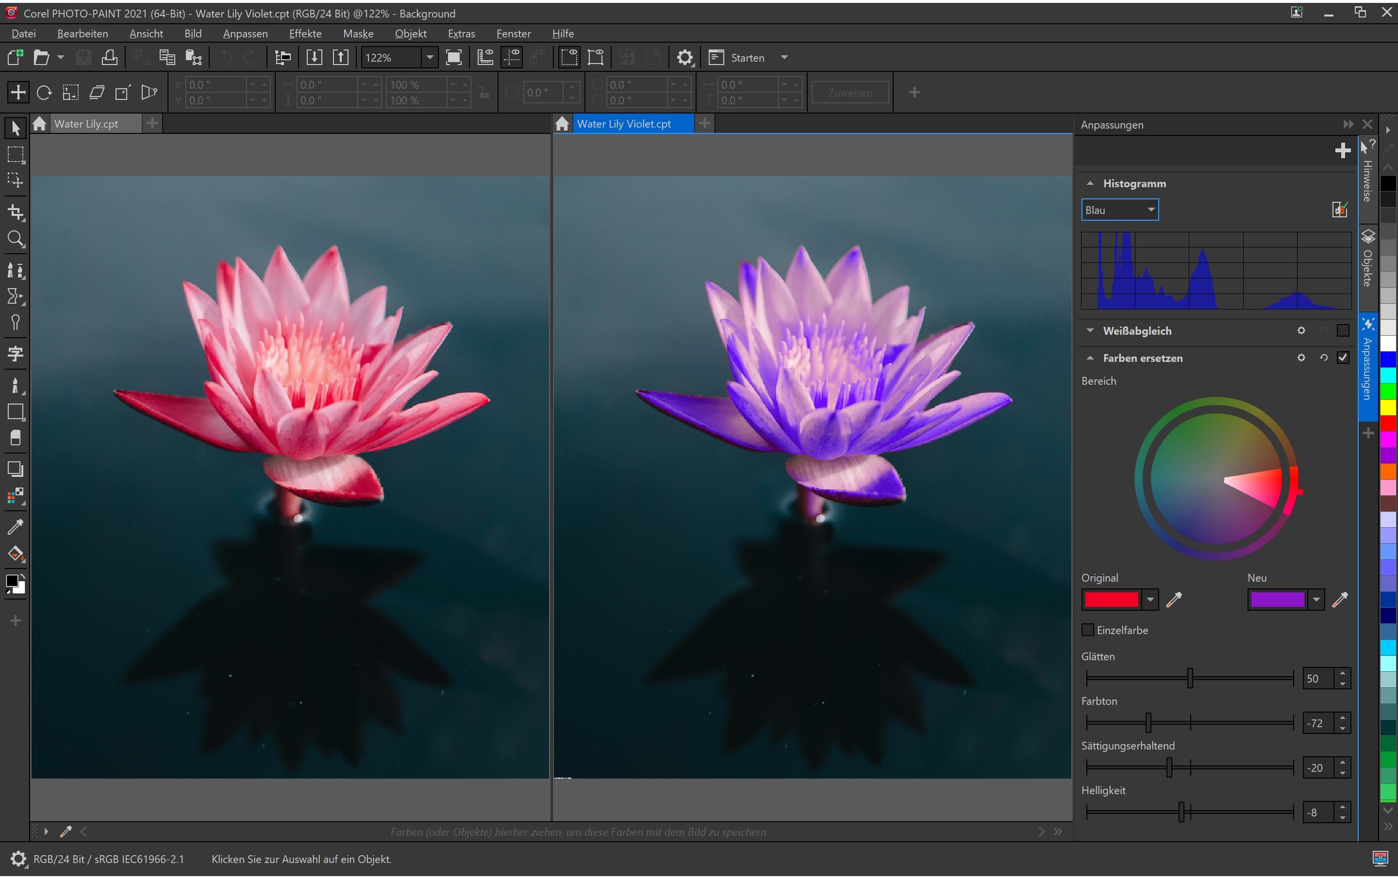1398x879 pixels.
Task: Select the Fill bucket tool
Action: [16, 554]
